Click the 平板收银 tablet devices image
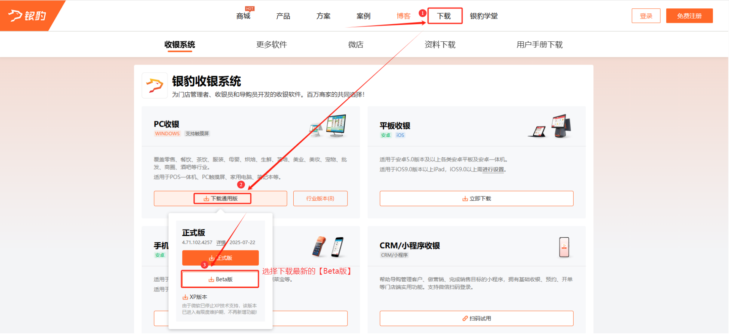The width and height of the screenshot is (729, 336). tap(550, 127)
